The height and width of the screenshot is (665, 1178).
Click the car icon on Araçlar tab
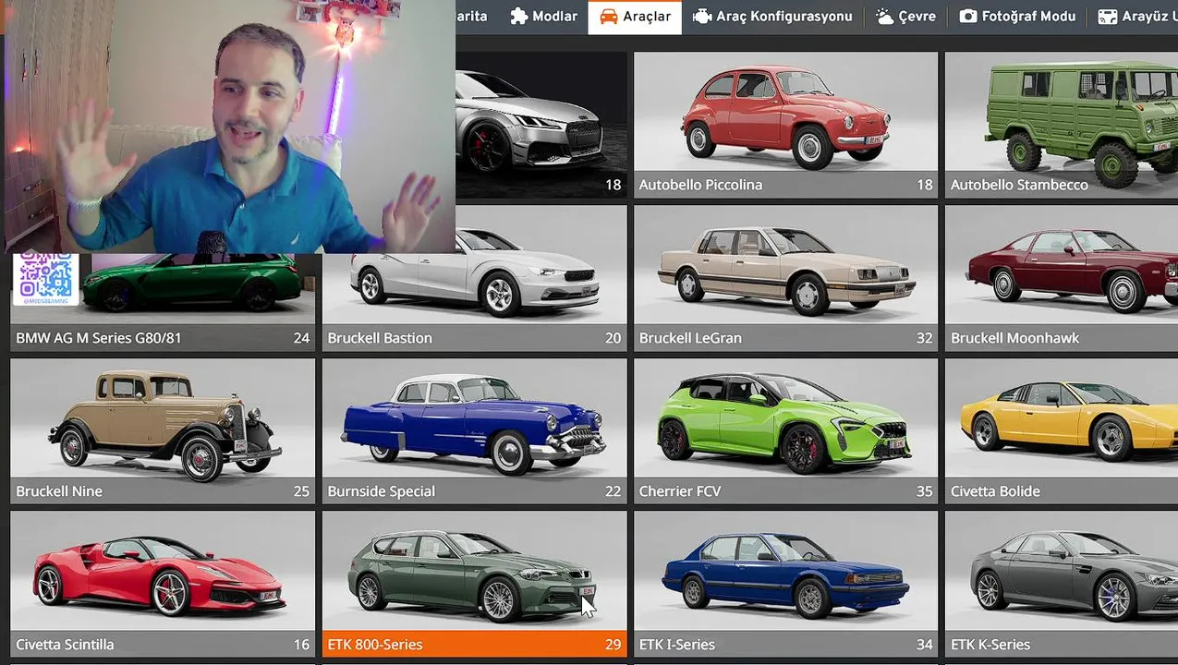point(608,17)
